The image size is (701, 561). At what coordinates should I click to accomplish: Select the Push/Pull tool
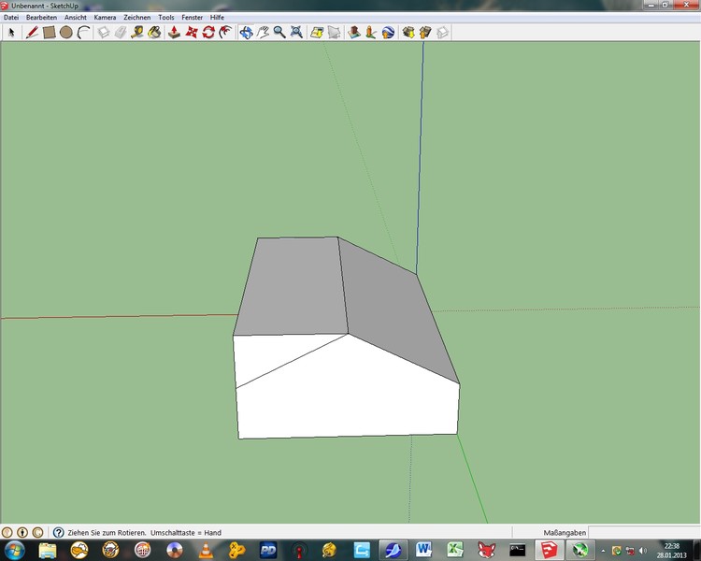click(x=175, y=32)
